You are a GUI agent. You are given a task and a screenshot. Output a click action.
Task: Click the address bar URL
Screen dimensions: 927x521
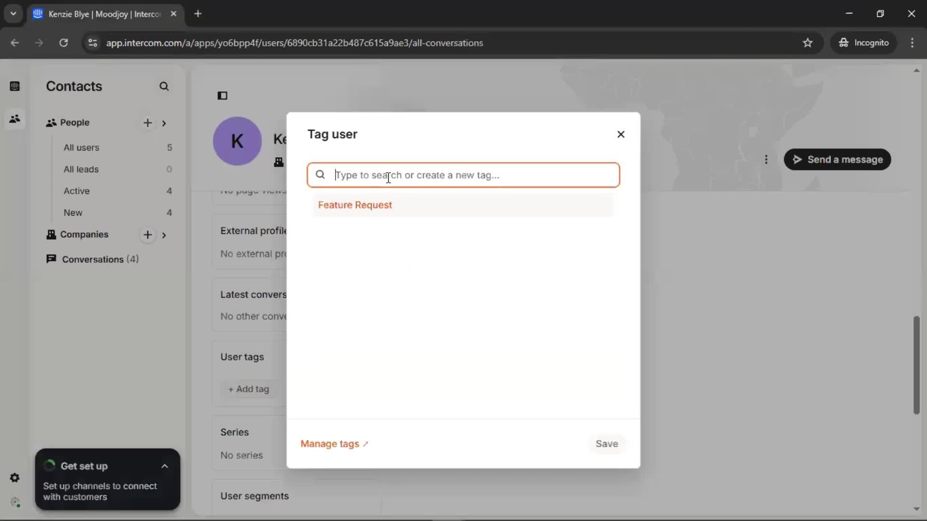point(295,43)
